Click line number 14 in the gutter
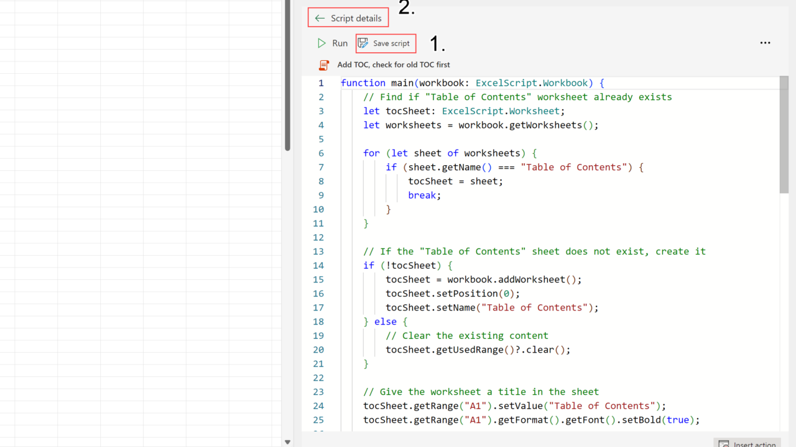796x447 pixels. [x=318, y=265]
